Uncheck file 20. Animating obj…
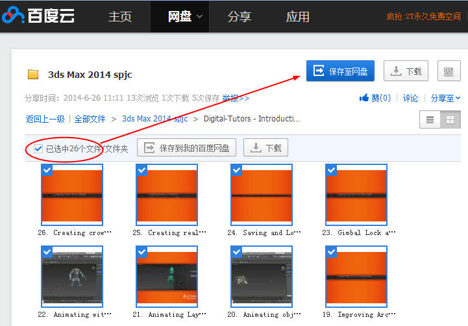Viewport: 468px width, 326px height. (237, 252)
